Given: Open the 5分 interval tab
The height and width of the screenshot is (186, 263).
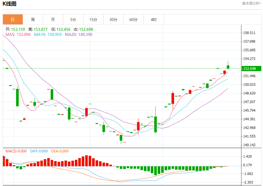Looking at the screenshot, I should [73, 20].
